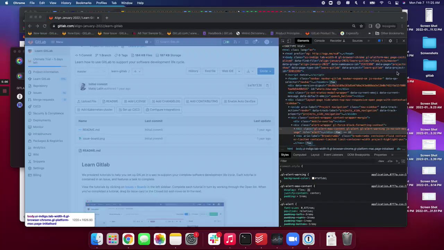
Task: Open the GitLab Menu in the navbar
Action: 57,42
